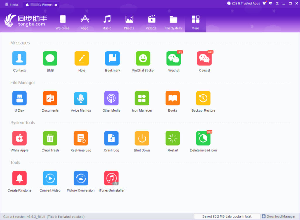Switch to the Music tab

(x=107, y=23)
